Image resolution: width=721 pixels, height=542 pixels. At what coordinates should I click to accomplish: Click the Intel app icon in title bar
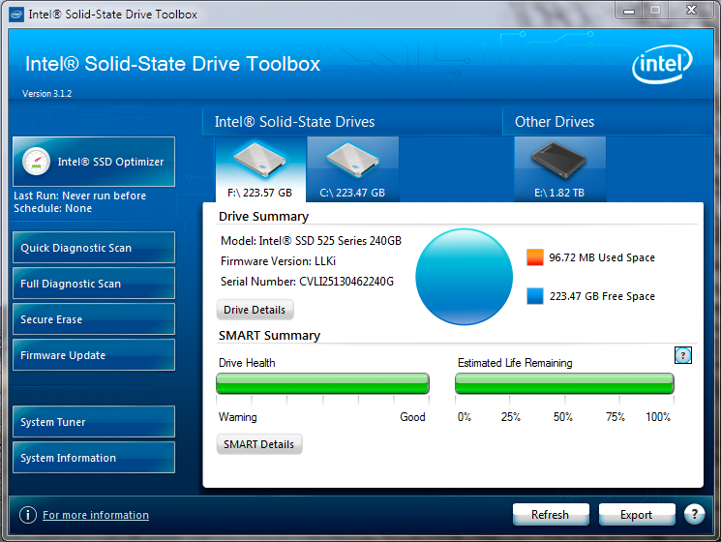(x=16, y=15)
